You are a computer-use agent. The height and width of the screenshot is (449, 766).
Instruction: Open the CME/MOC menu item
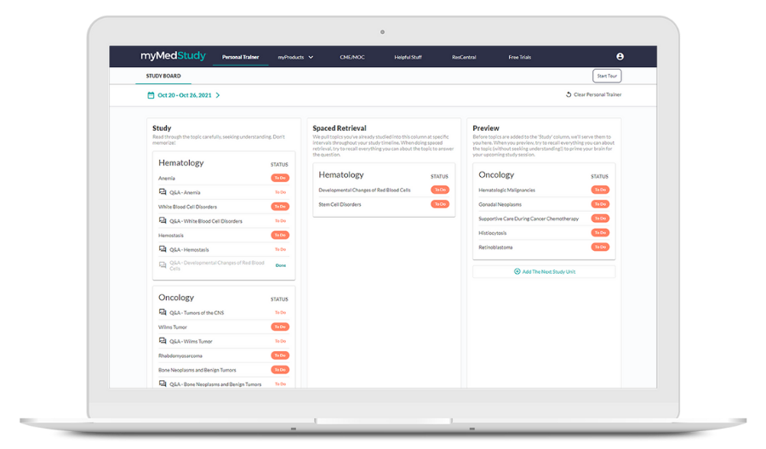(x=352, y=57)
